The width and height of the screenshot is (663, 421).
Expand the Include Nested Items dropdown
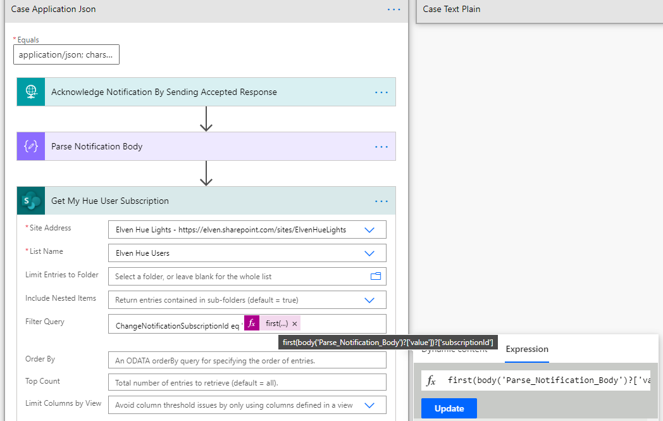point(370,299)
